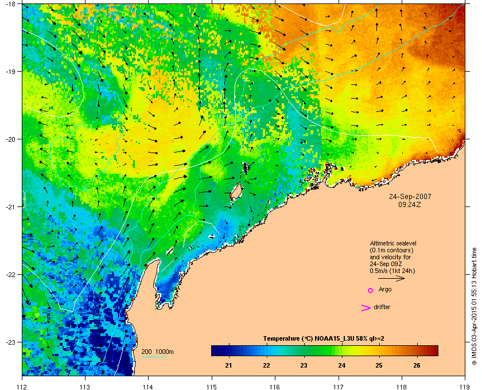Click the 'drifter' legend label

[382, 307]
